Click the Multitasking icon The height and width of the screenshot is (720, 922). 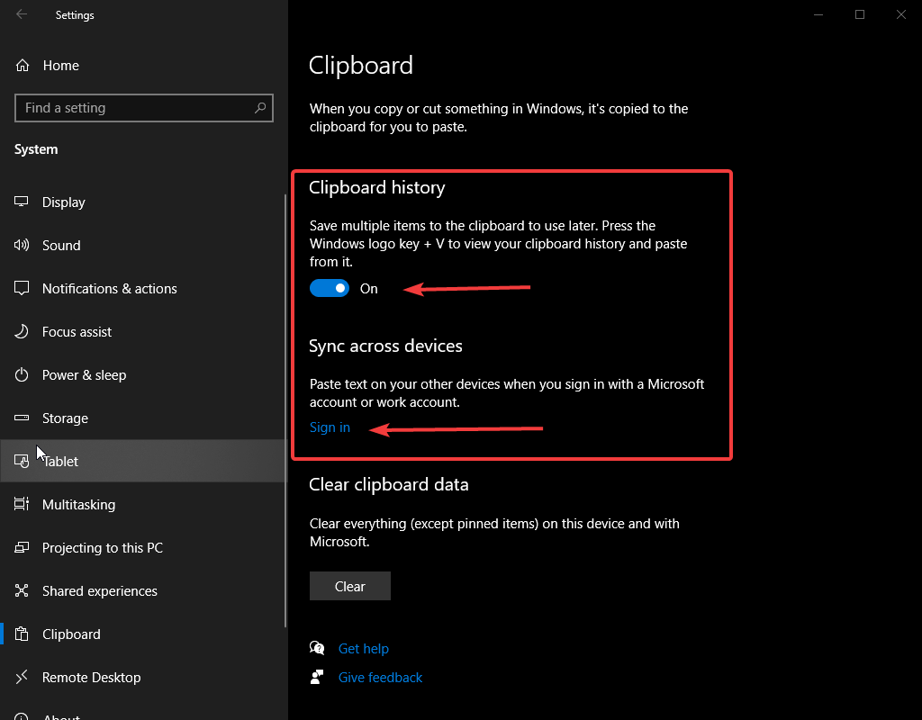[x=22, y=504]
